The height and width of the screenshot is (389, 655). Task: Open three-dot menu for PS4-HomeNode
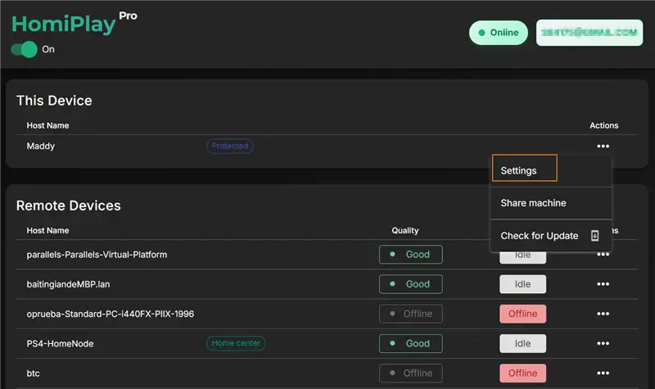(x=603, y=343)
